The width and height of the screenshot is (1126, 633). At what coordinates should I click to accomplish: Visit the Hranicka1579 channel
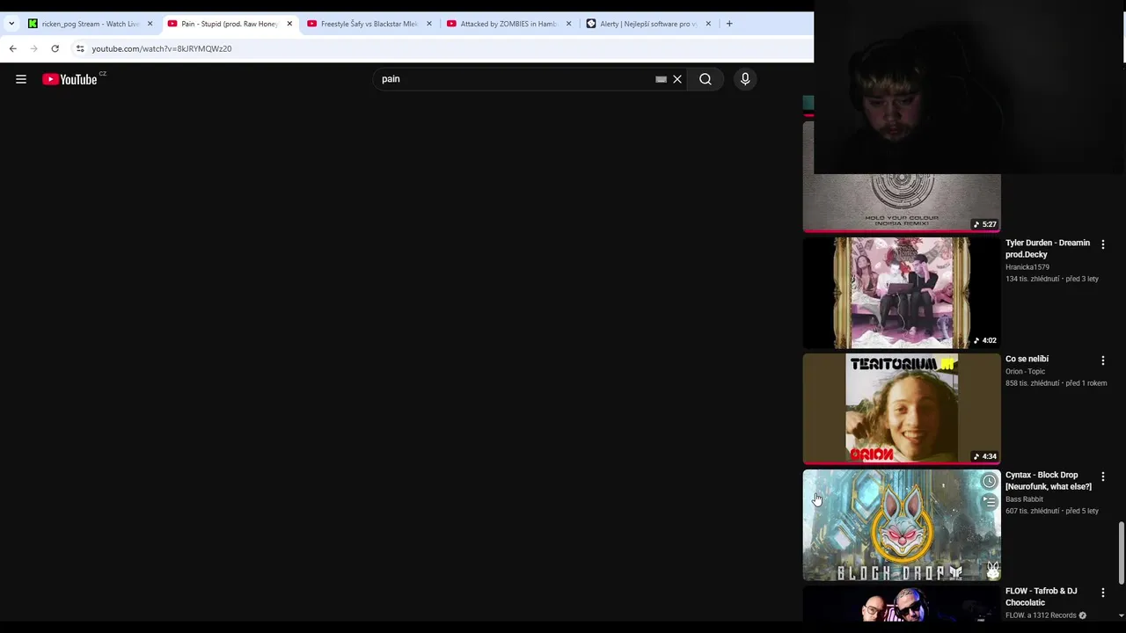1027,267
